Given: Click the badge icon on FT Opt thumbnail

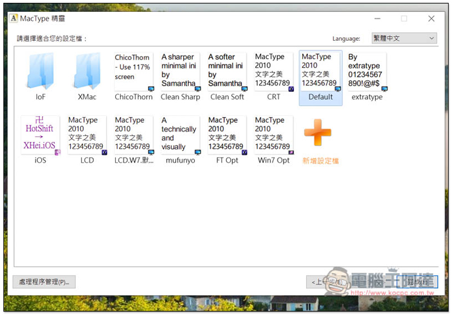Looking at the screenshot, I should pyautogui.click(x=245, y=152).
